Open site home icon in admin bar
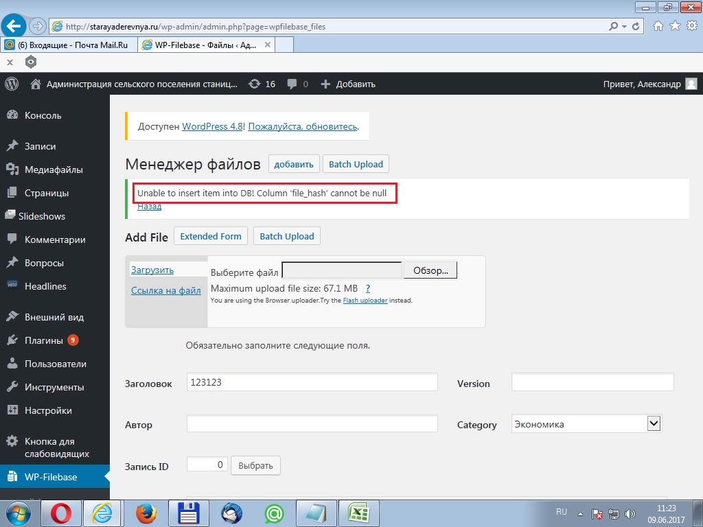703x527 pixels. 36,84
